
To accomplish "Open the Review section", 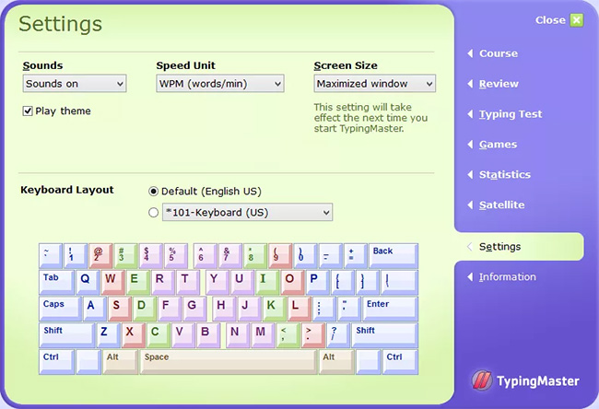I will (499, 84).
